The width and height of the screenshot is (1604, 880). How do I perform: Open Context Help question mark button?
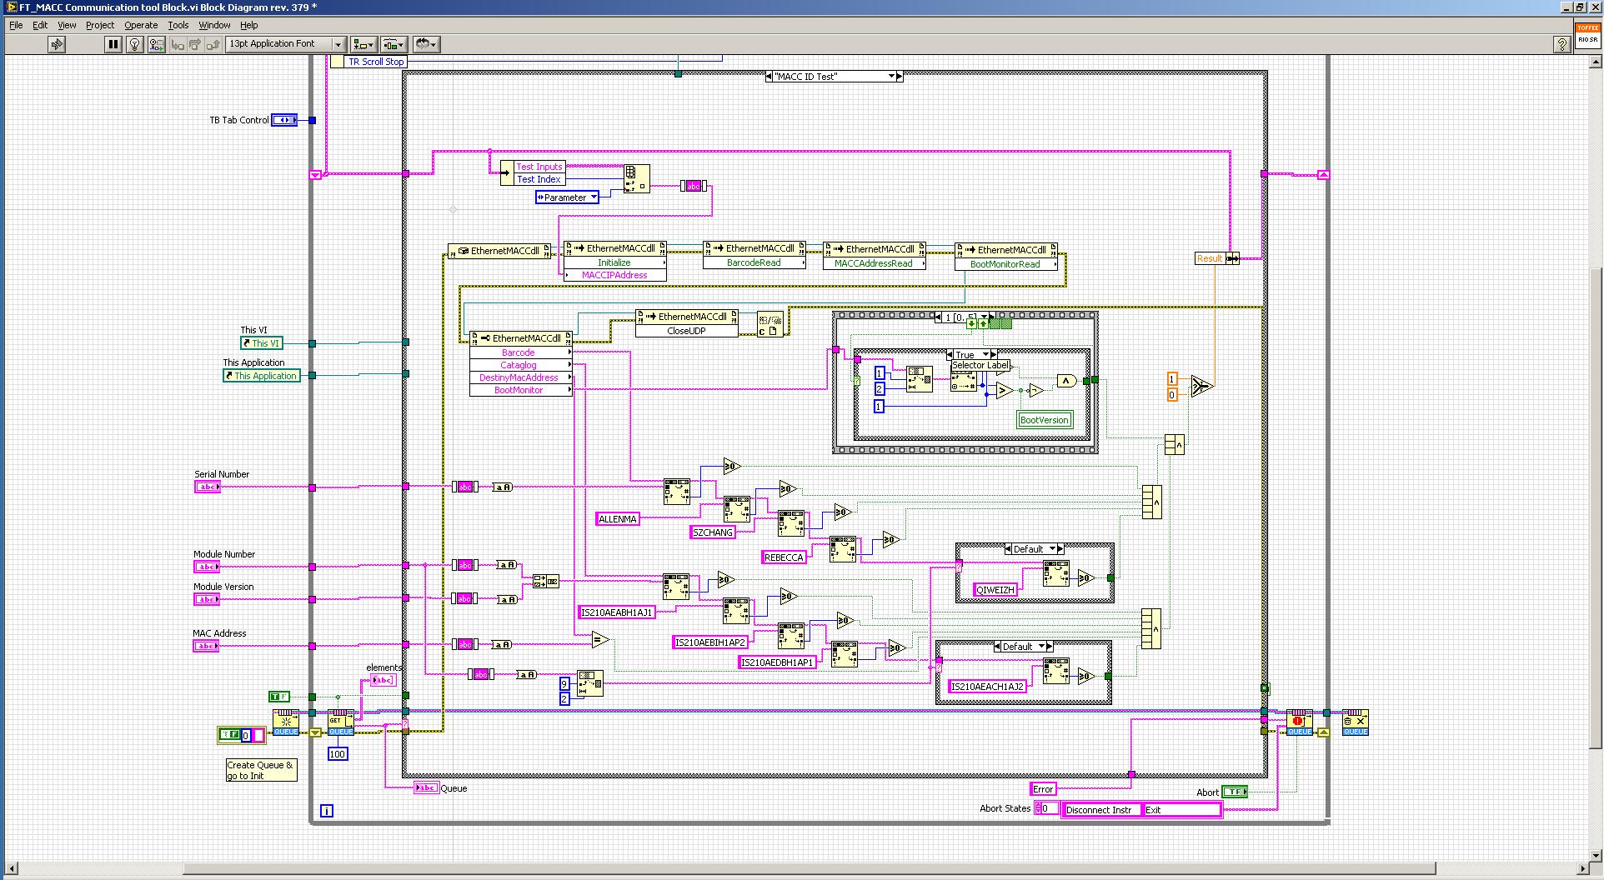point(1561,45)
